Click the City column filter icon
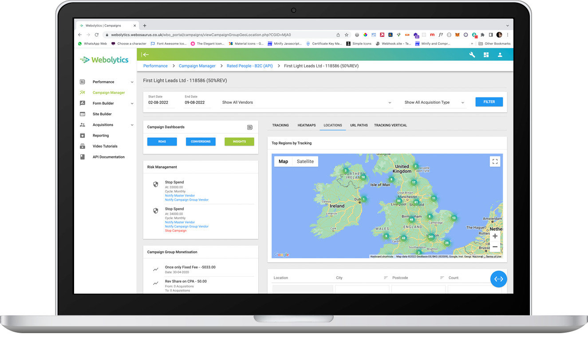This screenshot has height=346, width=588. [x=386, y=278]
